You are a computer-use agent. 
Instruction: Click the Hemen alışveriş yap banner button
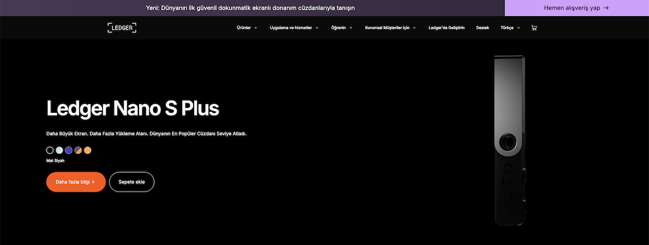click(577, 8)
